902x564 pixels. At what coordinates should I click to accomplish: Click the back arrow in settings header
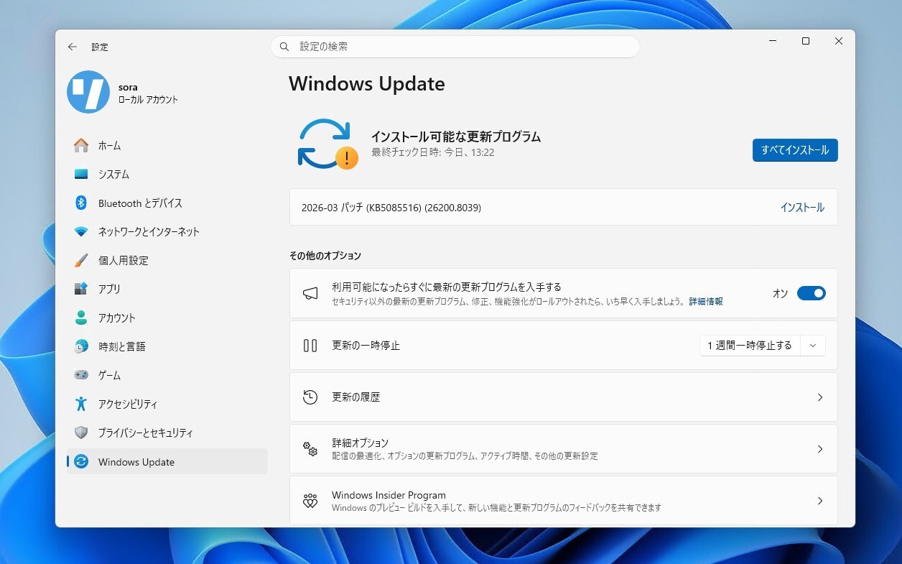click(x=72, y=47)
